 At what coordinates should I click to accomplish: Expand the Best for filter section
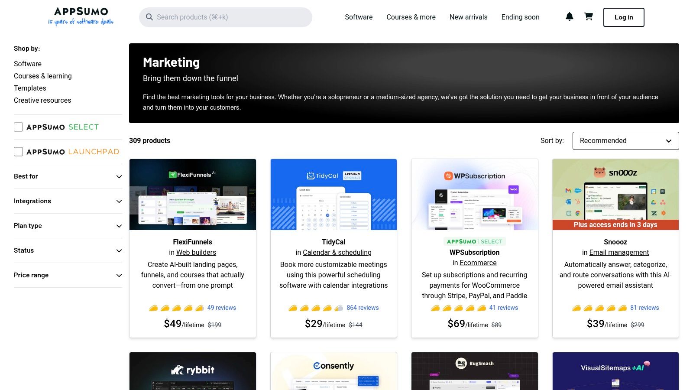point(68,176)
